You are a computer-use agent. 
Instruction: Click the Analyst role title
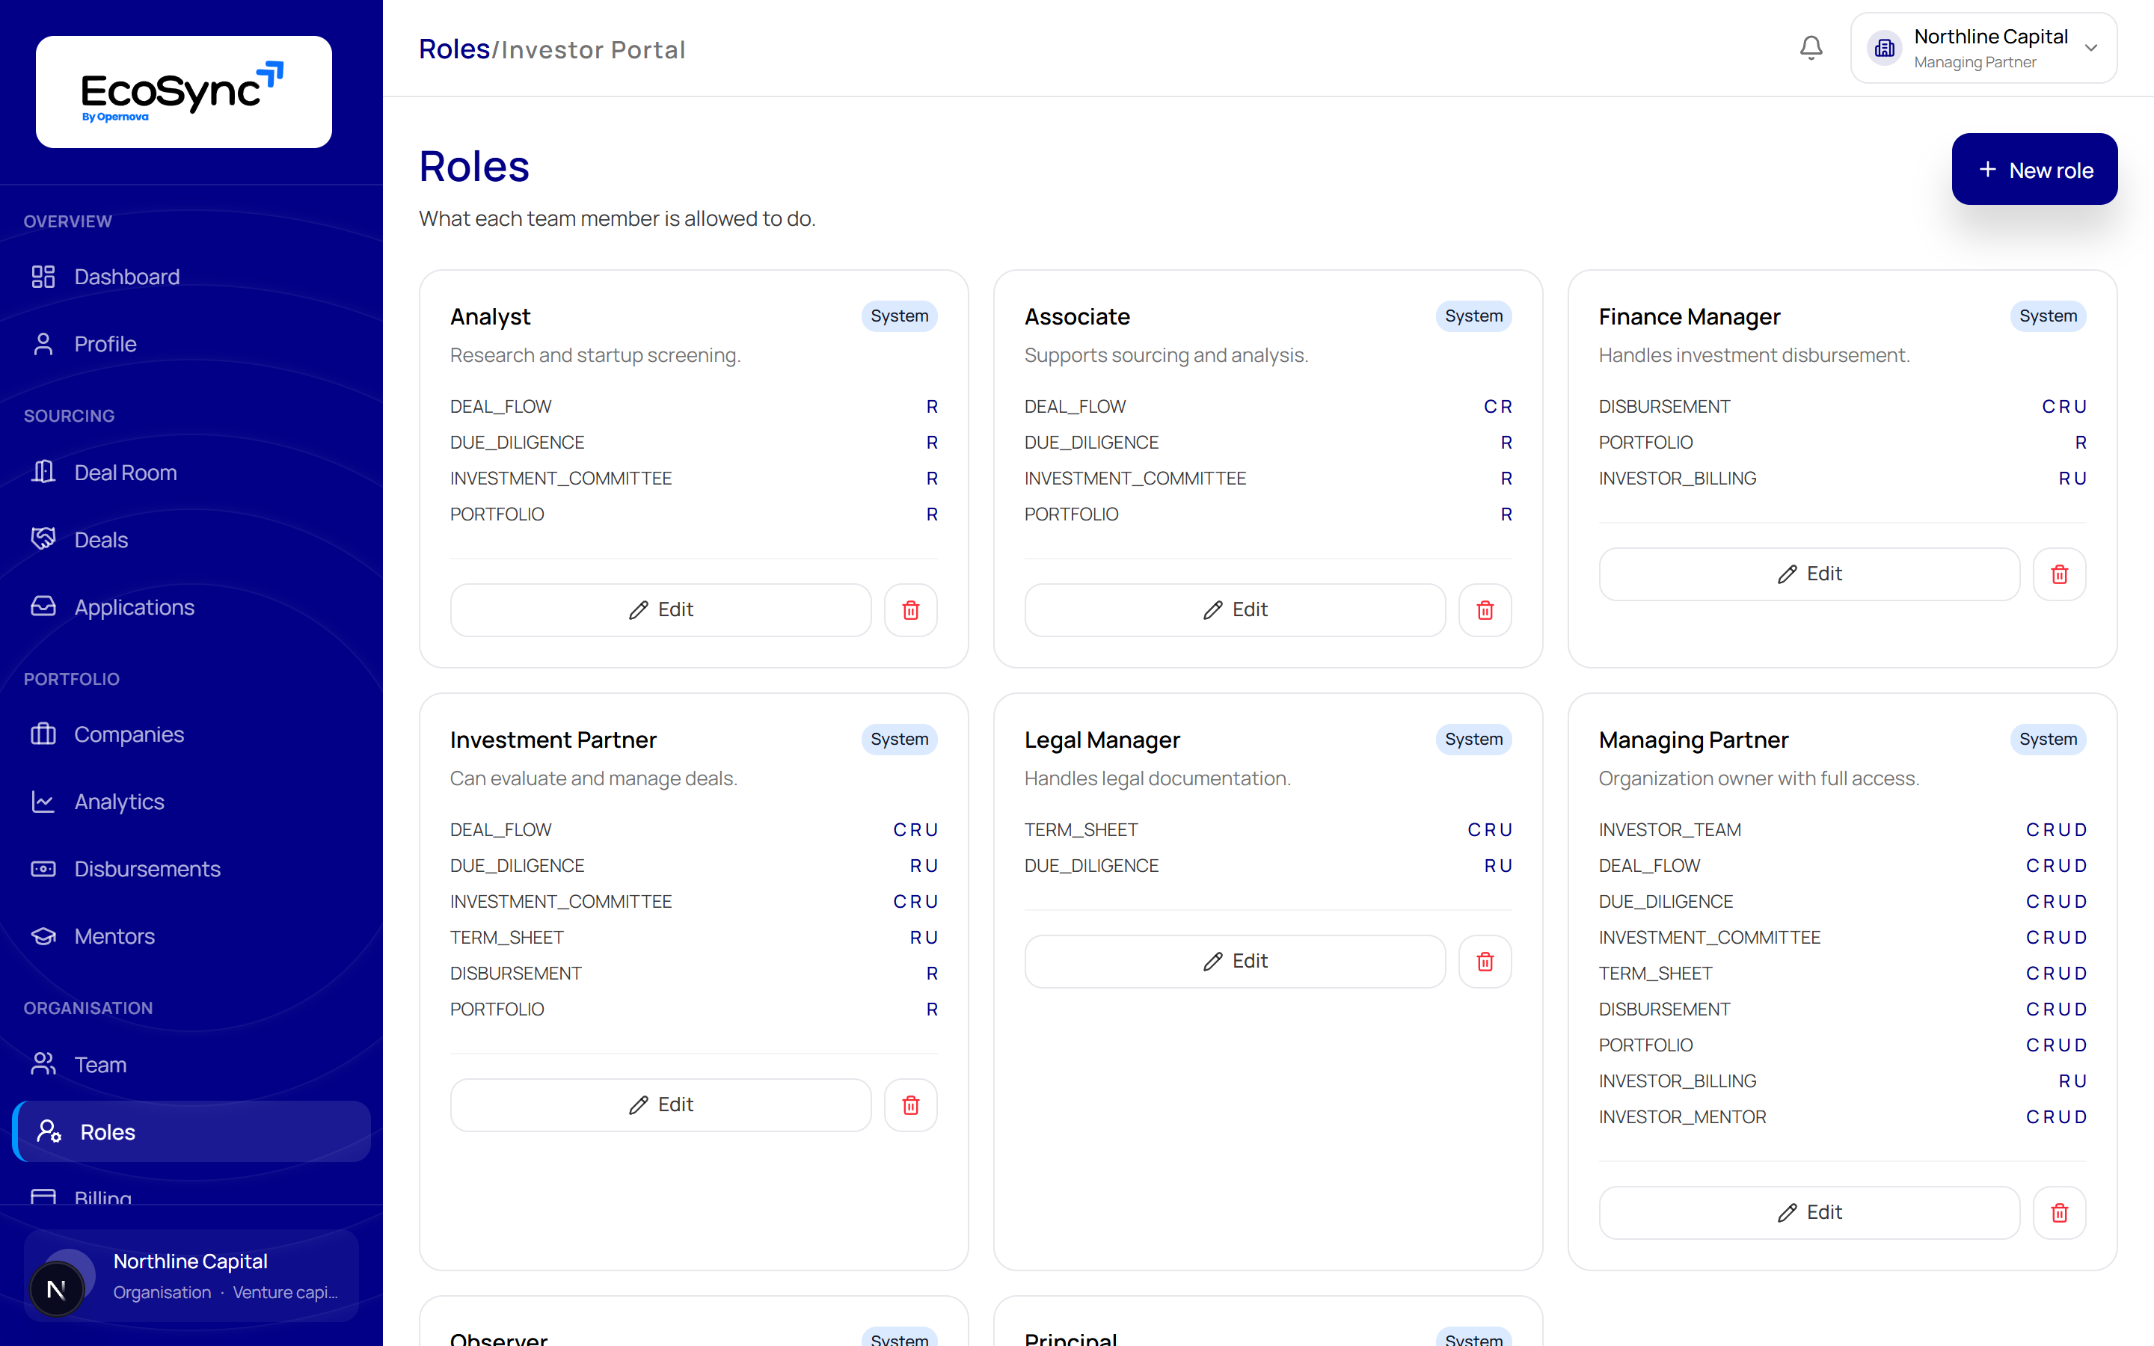coord(491,316)
